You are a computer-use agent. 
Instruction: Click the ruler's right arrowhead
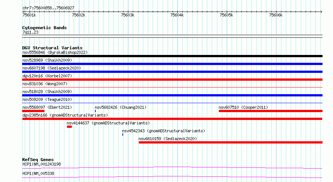tap(321, 12)
